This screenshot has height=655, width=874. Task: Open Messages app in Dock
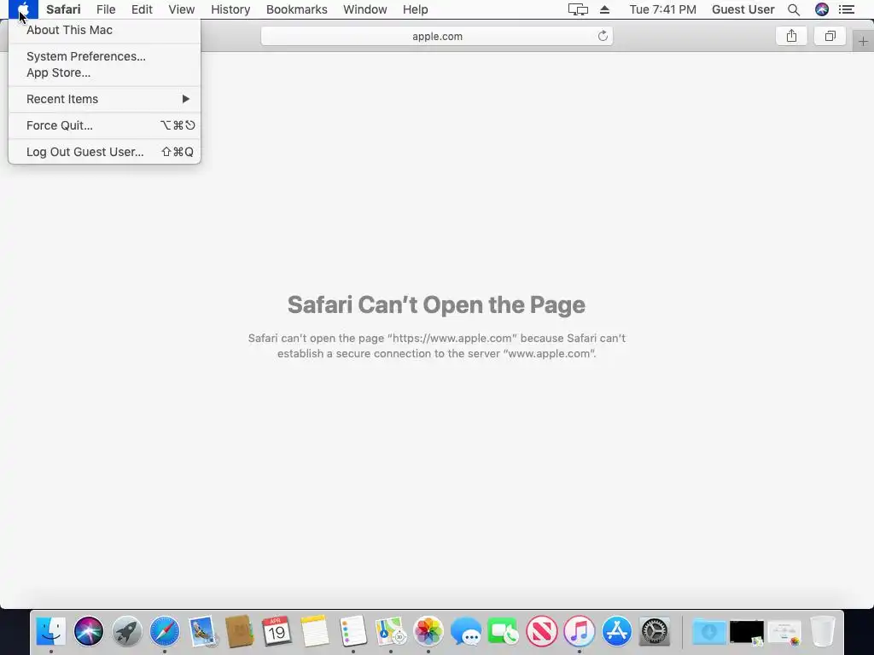(466, 632)
